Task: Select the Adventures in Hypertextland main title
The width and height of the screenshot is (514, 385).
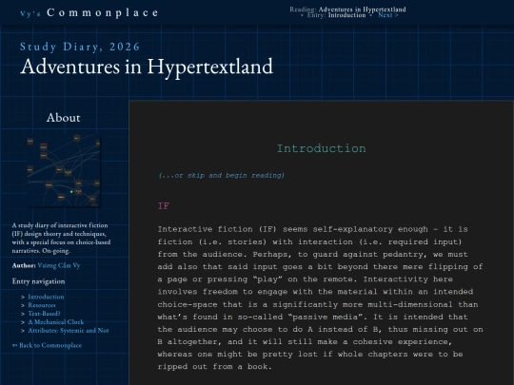Action: tap(147, 67)
